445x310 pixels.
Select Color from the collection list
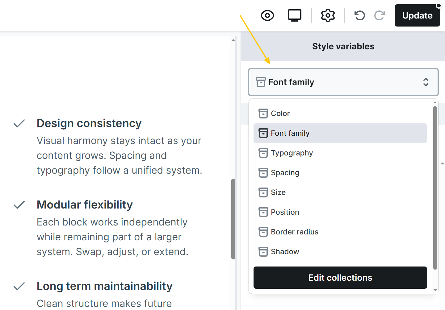pyautogui.click(x=280, y=114)
